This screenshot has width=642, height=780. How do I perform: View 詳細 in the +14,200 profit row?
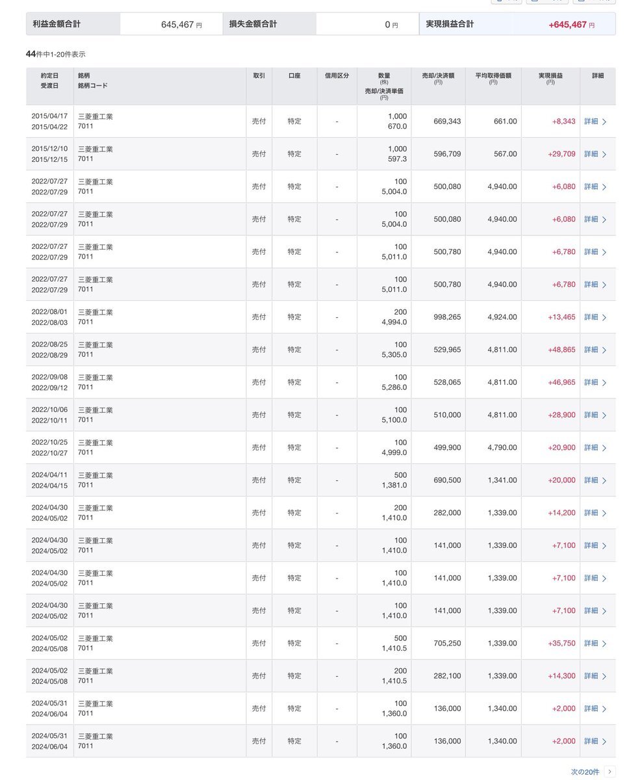595,513
